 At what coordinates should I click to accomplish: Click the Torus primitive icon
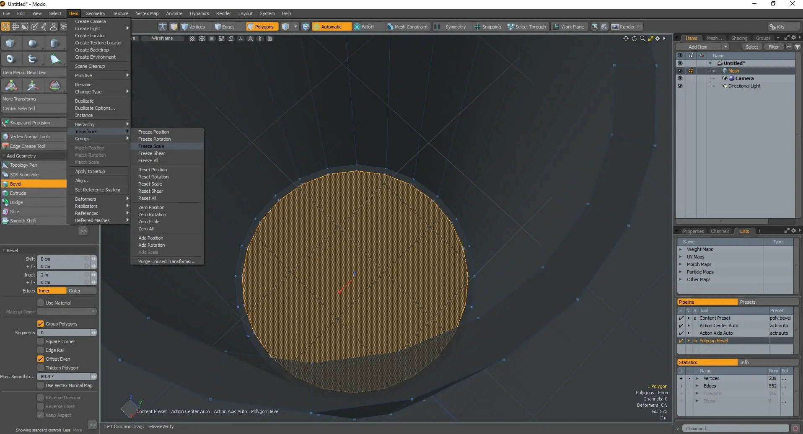click(10, 59)
